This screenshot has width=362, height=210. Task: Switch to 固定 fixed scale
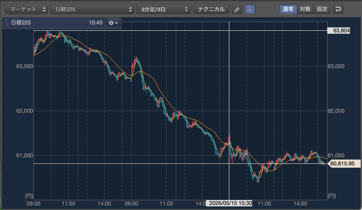point(322,9)
